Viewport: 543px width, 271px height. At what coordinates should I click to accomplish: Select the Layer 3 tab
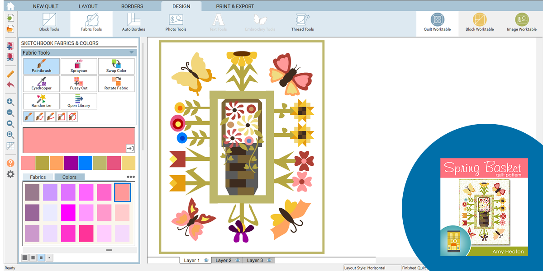(x=258, y=261)
